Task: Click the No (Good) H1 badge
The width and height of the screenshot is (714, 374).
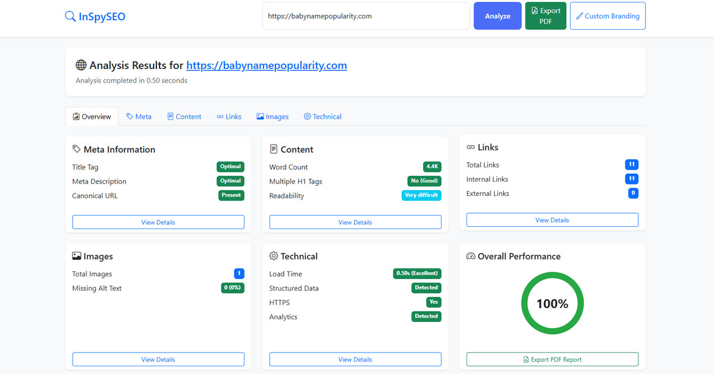Action: tap(424, 181)
